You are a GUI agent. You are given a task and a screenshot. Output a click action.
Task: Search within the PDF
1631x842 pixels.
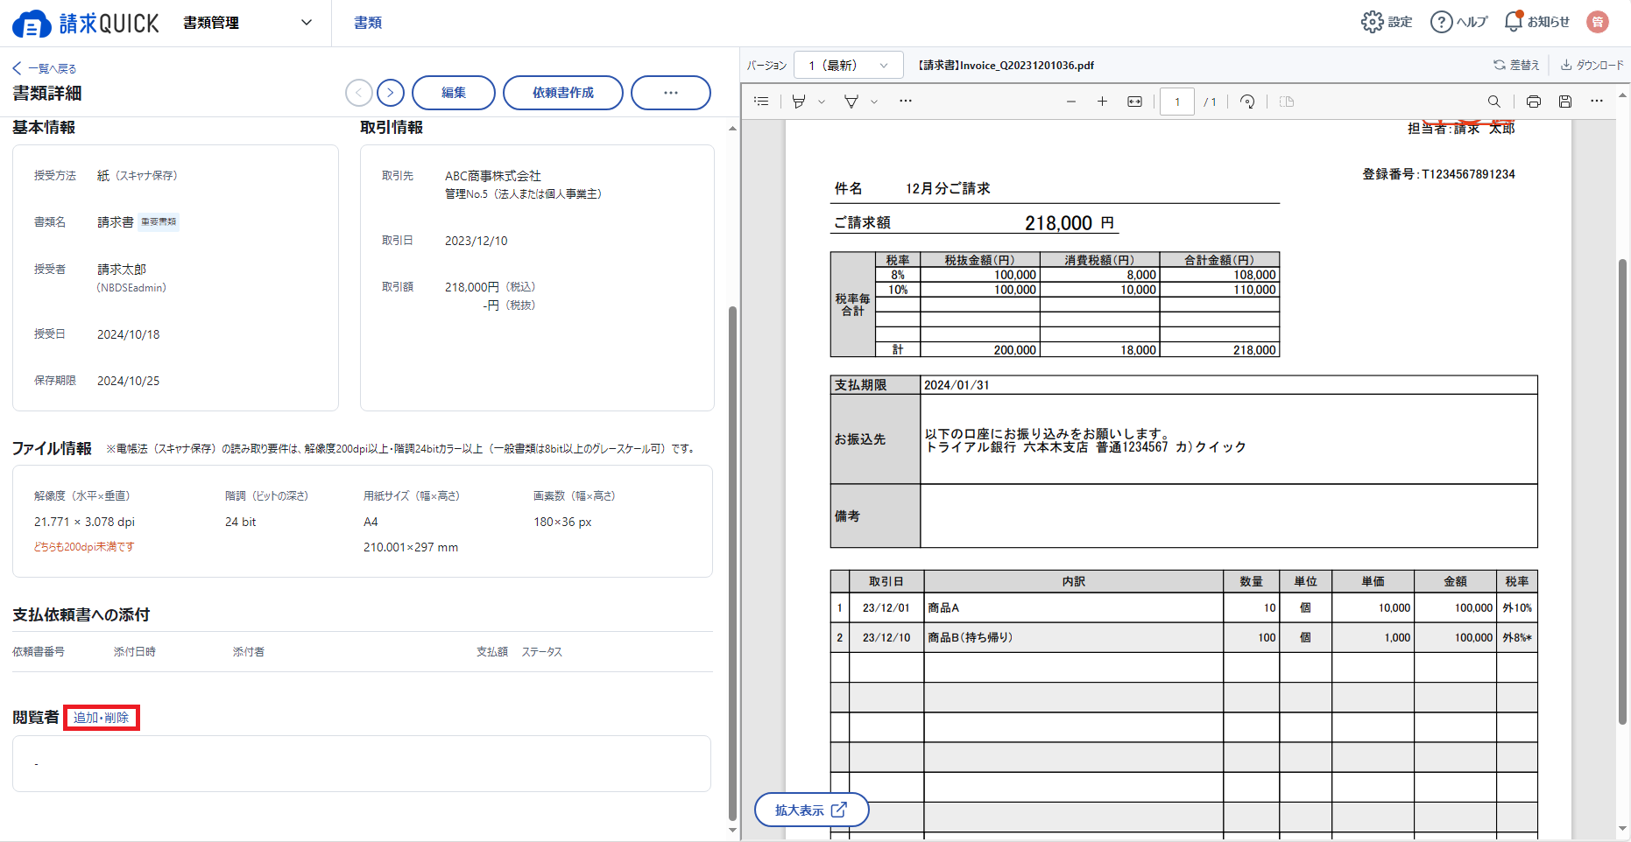(1494, 102)
